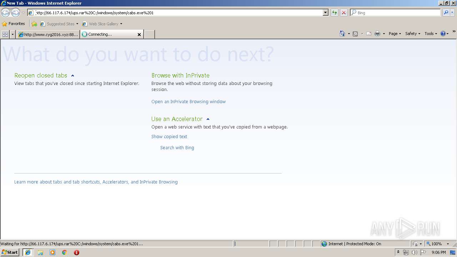Open the tab list dropdown arrow
457x257 pixels.
[13, 34]
